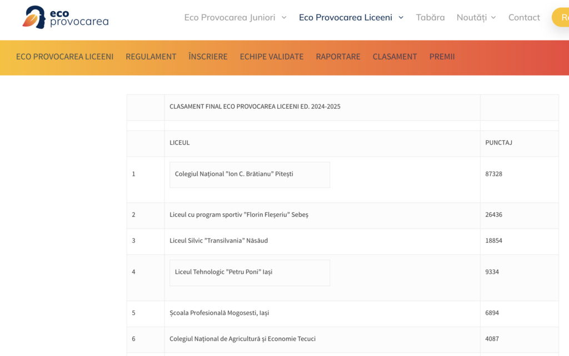Go to Tabăra page
Image resolution: width=569 pixels, height=356 pixels.
[x=430, y=17]
